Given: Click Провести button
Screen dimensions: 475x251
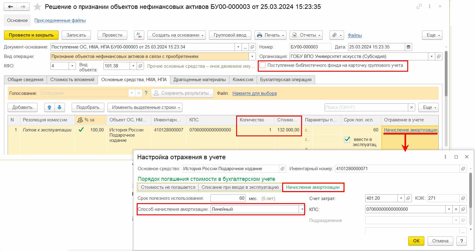Looking at the screenshot, I should 112,35.
